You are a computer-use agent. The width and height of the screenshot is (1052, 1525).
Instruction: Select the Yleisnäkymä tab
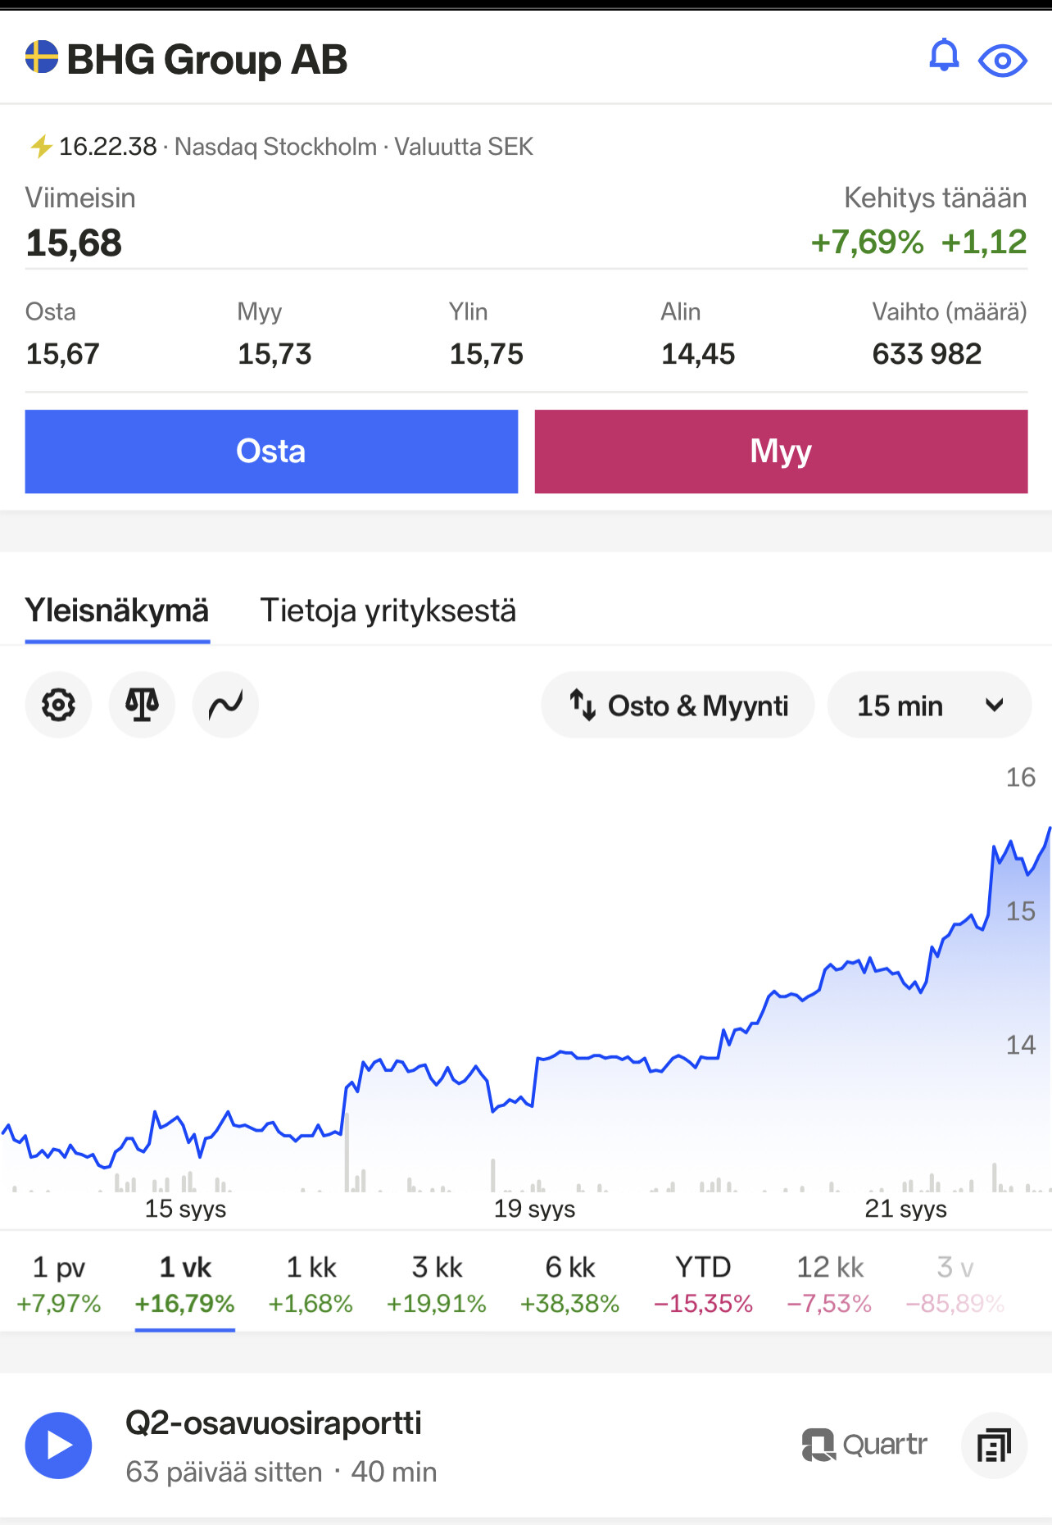pyautogui.click(x=117, y=611)
